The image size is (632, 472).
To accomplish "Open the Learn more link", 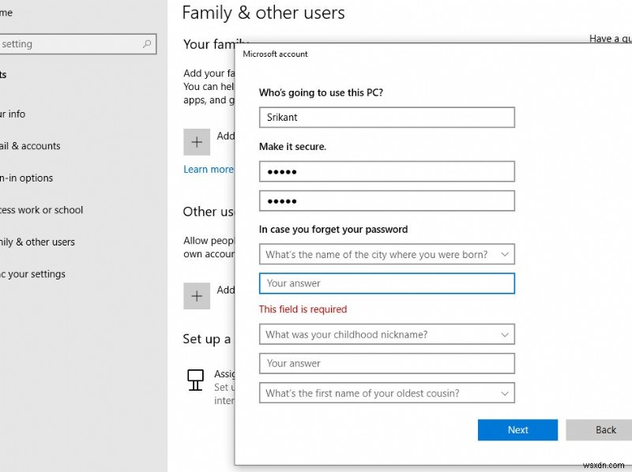I will [207, 169].
